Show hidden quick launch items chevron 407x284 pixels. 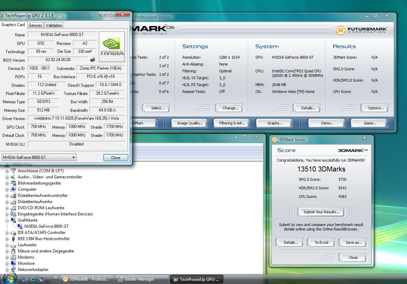(x=55, y=277)
